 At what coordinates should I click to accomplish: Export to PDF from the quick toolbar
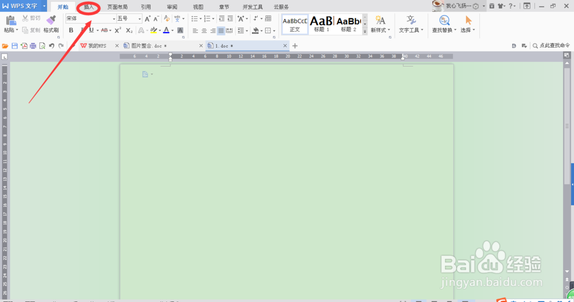pos(24,46)
